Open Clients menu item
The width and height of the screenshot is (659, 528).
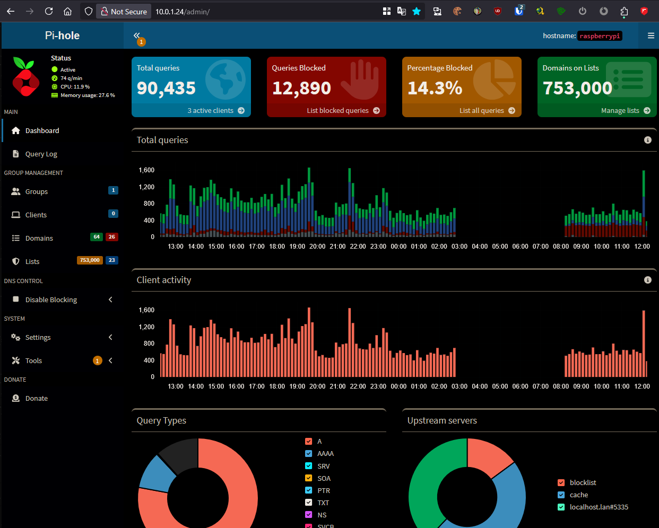[63, 215]
